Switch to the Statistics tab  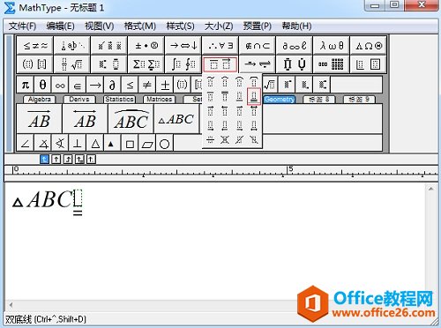(x=119, y=100)
